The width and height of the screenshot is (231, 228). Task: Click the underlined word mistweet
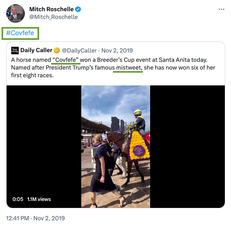click(128, 68)
